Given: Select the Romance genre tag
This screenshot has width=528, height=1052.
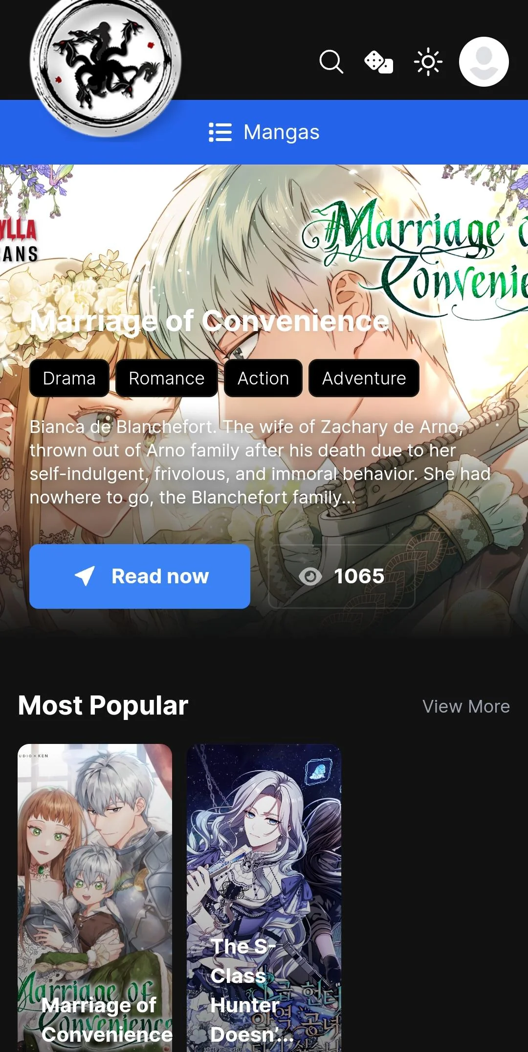Looking at the screenshot, I should click(x=166, y=378).
